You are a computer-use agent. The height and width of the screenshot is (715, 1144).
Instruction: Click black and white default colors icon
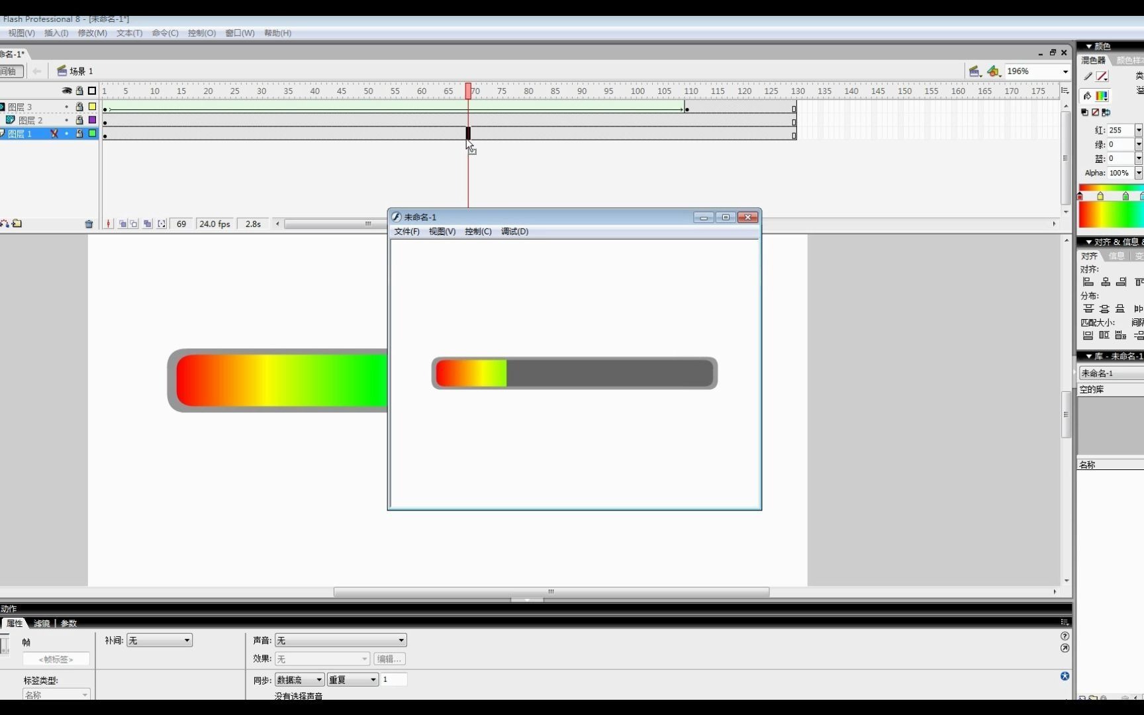click(x=1084, y=113)
